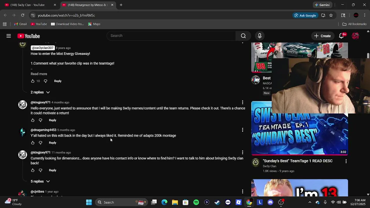Open Chrome profile avatar
The image size is (370, 208).
pyautogui.click(x=356, y=15)
